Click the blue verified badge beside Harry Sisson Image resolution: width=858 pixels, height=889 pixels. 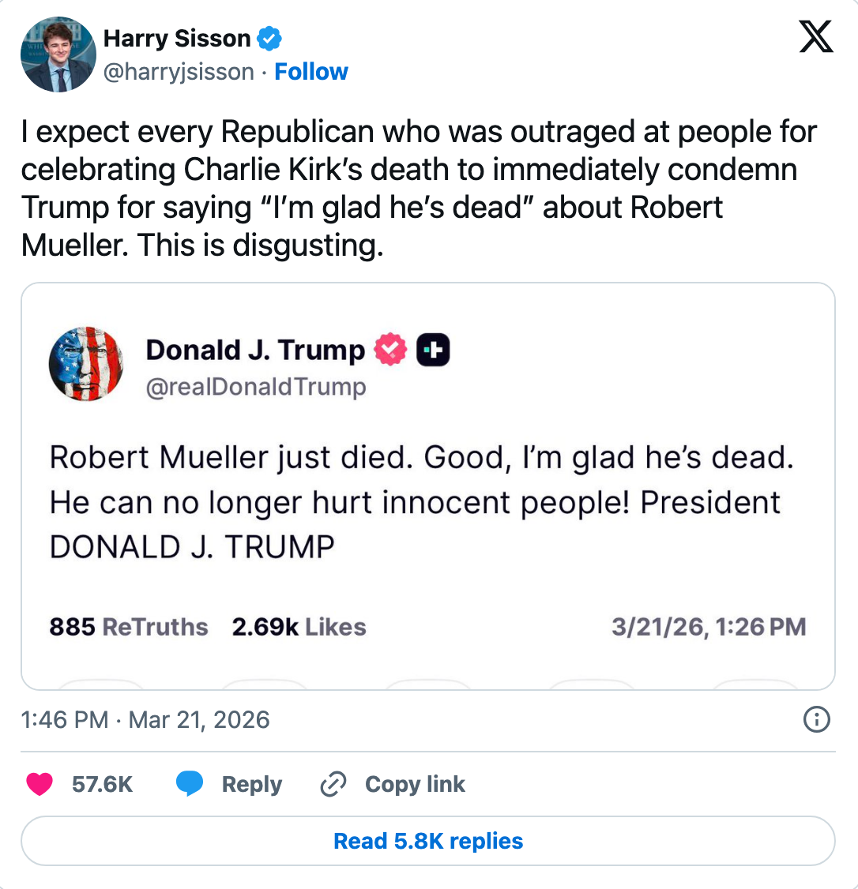pos(271,38)
